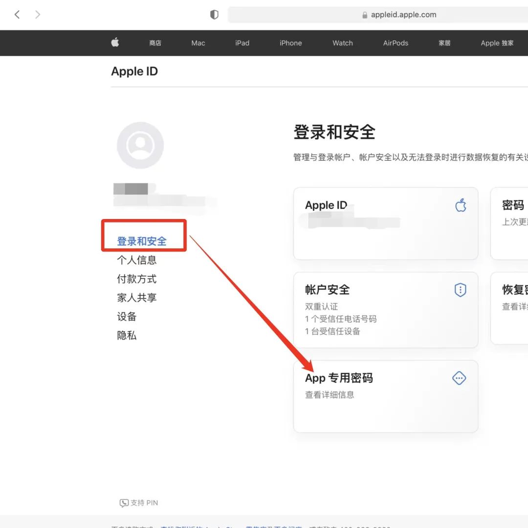
Task: Open the Watch menu item
Action: 342,43
